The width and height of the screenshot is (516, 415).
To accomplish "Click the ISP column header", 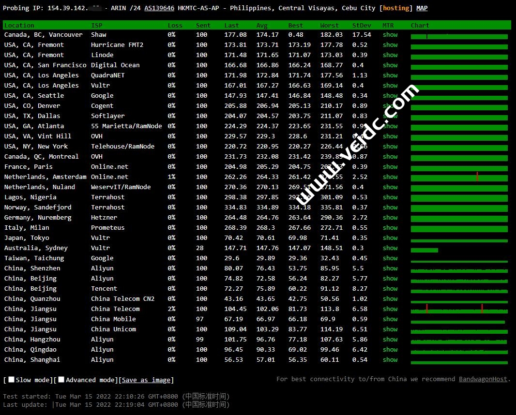I will click(x=97, y=25).
